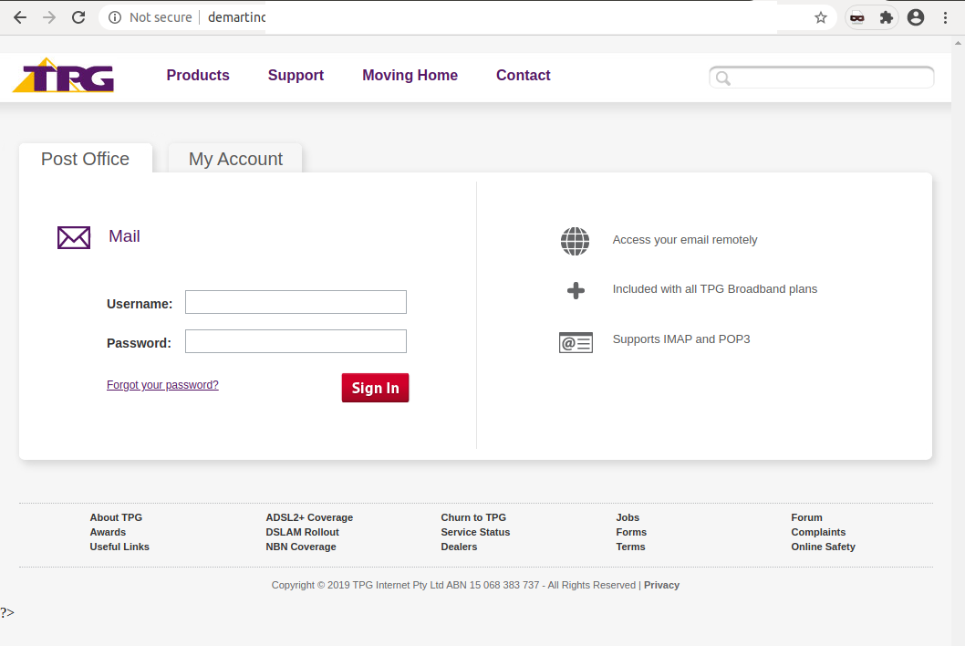Open the Support menu

[x=296, y=76]
